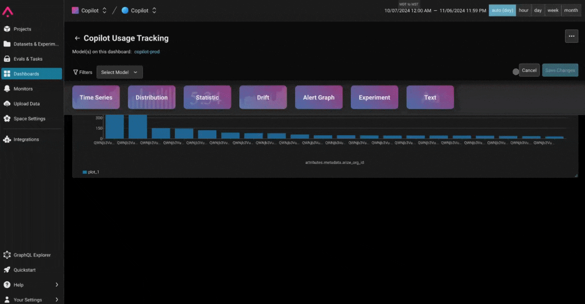Open the copilot-prod model link
This screenshot has width=585, height=304.
(147, 52)
